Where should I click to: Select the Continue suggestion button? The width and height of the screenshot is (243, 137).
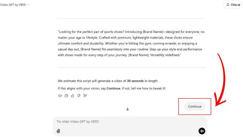pos(195,107)
